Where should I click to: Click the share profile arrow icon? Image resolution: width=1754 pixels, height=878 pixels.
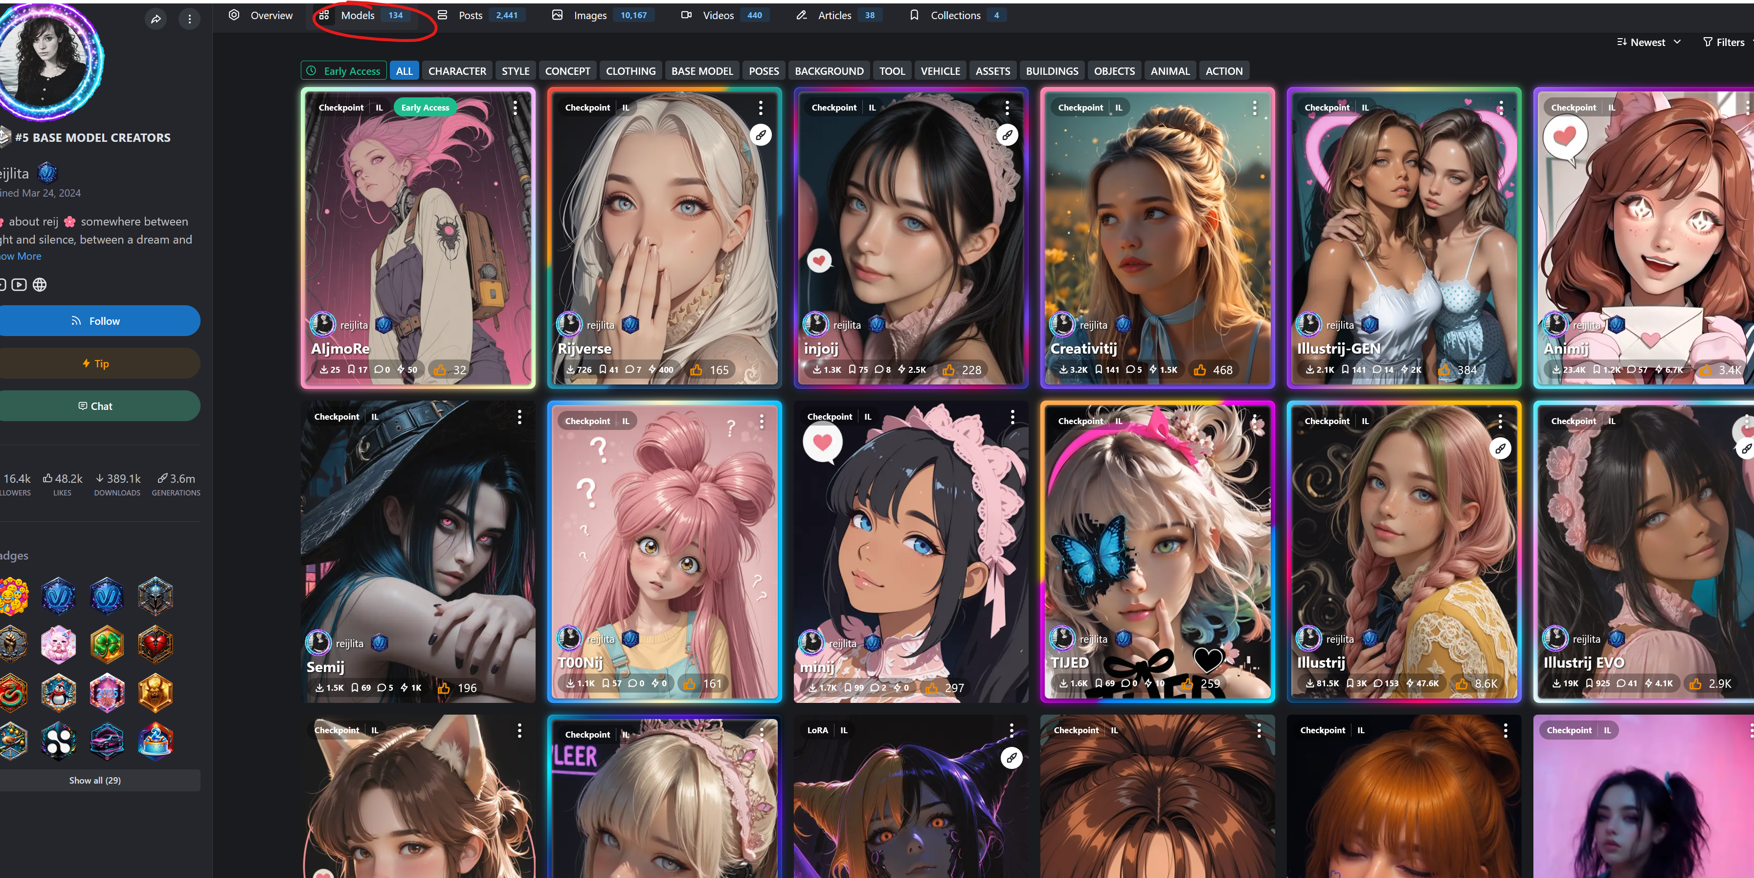156,19
